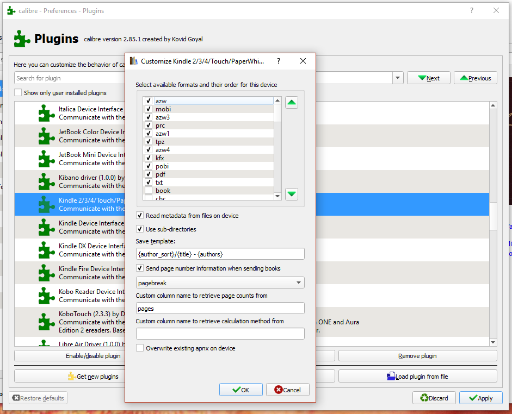Viewport: 512px width, 414px height.
Task: Disable Read metadata from files on device
Action: [140, 215]
